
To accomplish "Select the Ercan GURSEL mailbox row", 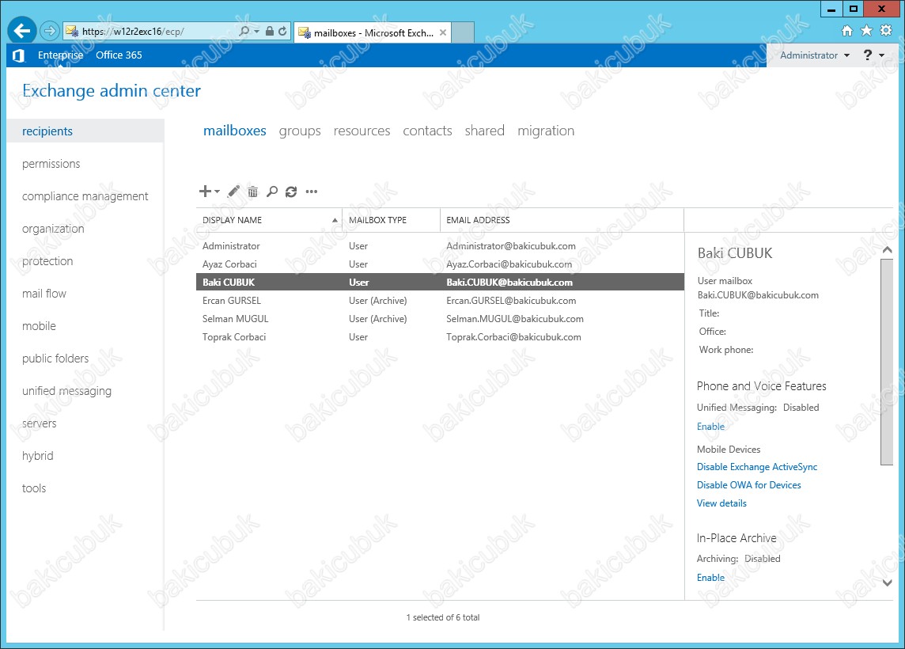I will point(440,300).
